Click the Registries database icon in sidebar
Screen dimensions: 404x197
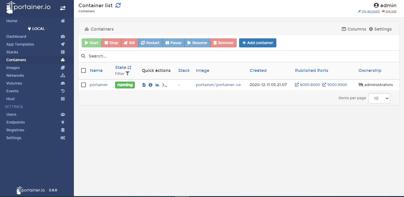tap(63, 130)
